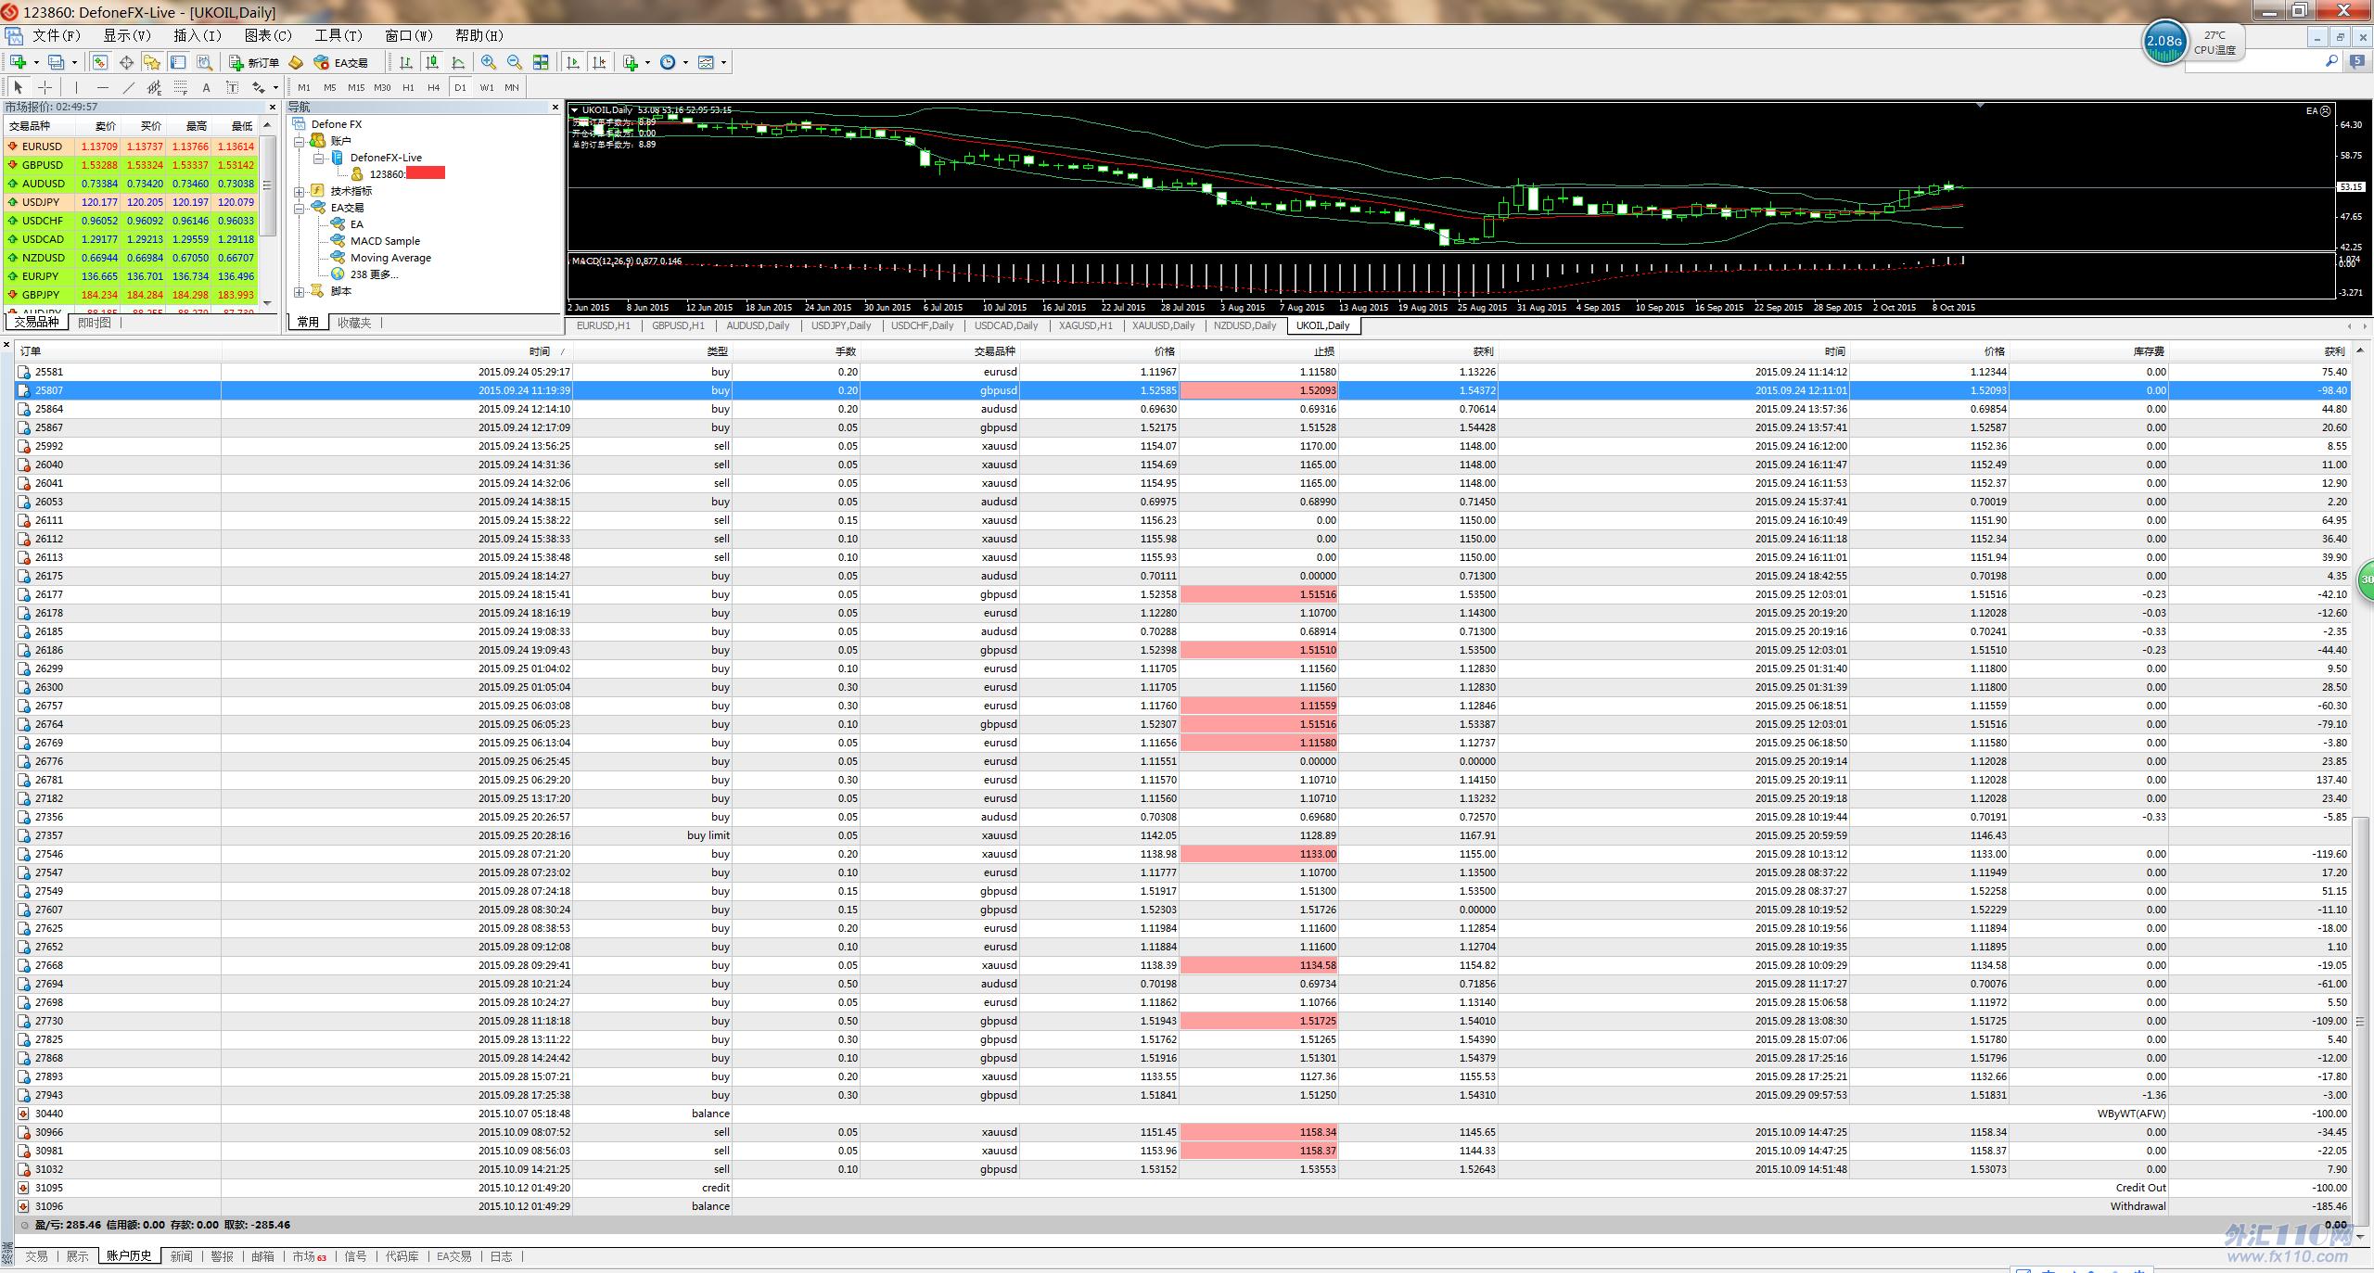Switch timeframe to M15
The width and height of the screenshot is (2374, 1273).
(356, 87)
